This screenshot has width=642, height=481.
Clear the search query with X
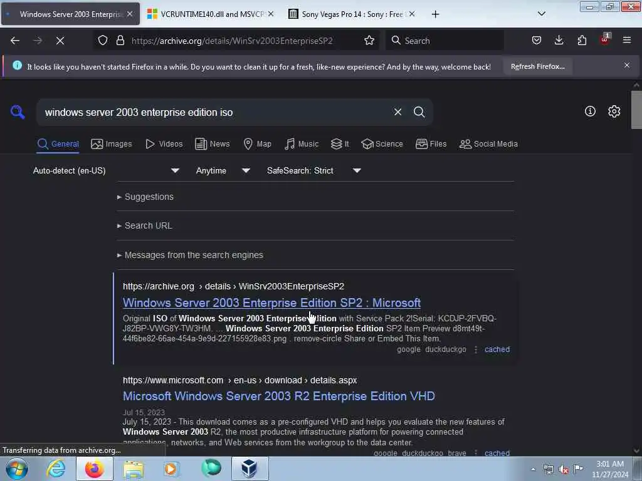397,112
